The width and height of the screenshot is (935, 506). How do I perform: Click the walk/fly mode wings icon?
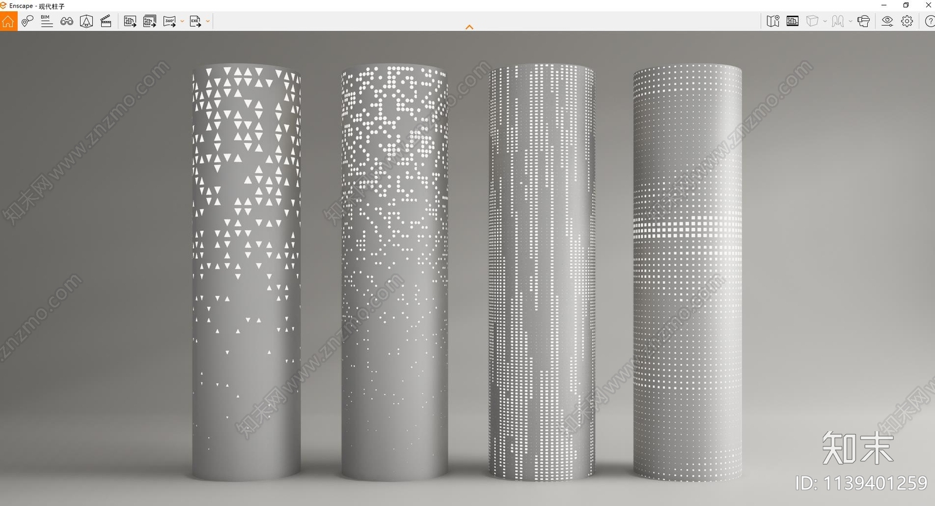click(838, 22)
